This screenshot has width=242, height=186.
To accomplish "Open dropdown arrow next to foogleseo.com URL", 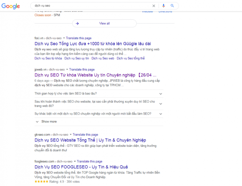I will [75, 161].
